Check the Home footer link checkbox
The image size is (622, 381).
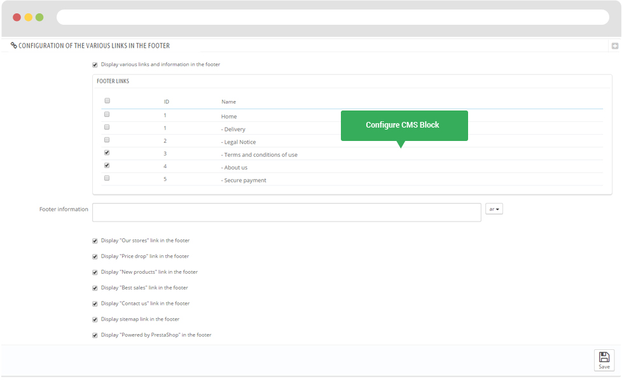click(107, 114)
